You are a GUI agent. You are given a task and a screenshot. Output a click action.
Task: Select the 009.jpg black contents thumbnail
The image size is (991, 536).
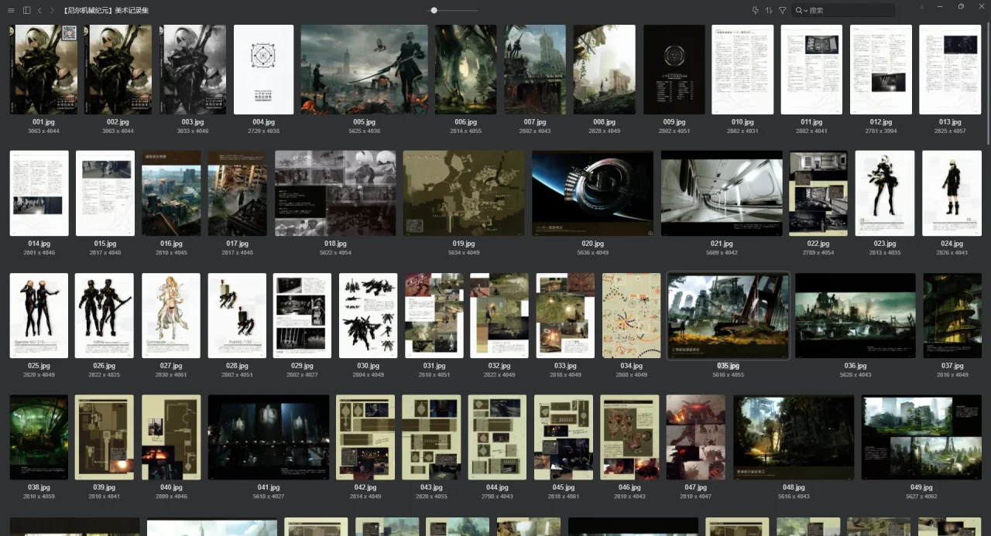674,70
